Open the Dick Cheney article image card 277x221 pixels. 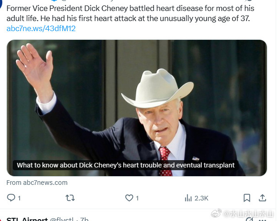(136, 101)
